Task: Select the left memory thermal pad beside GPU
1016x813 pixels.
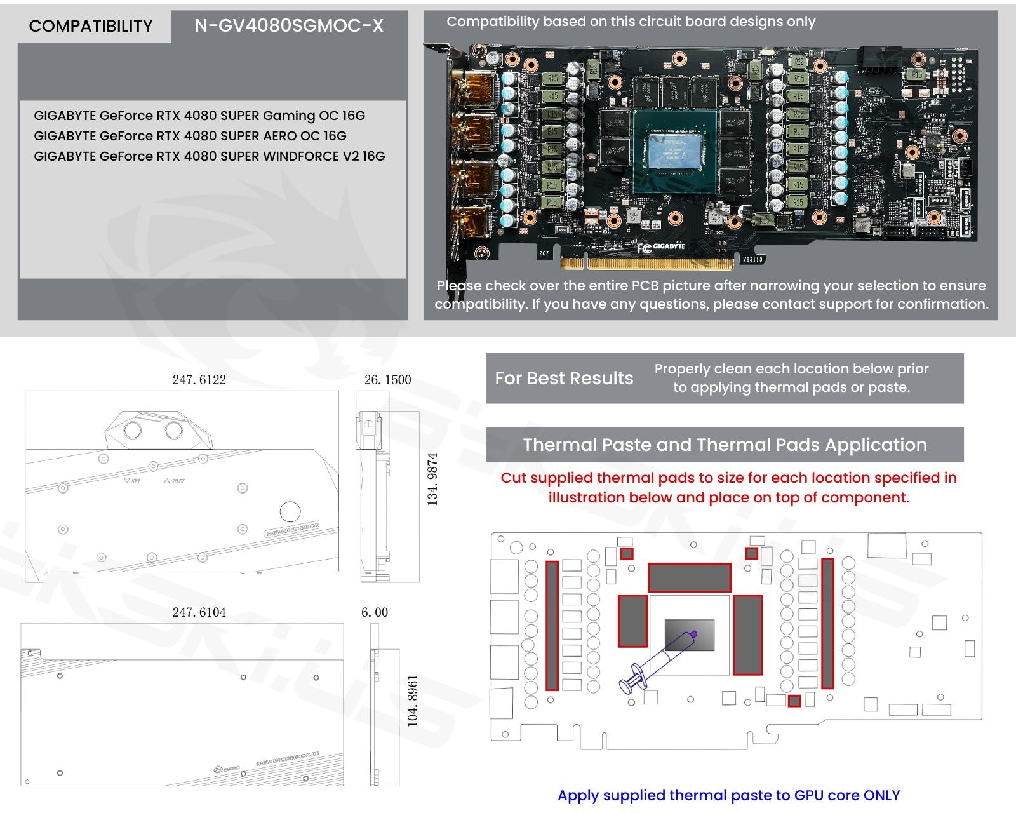Action: click(x=632, y=621)
